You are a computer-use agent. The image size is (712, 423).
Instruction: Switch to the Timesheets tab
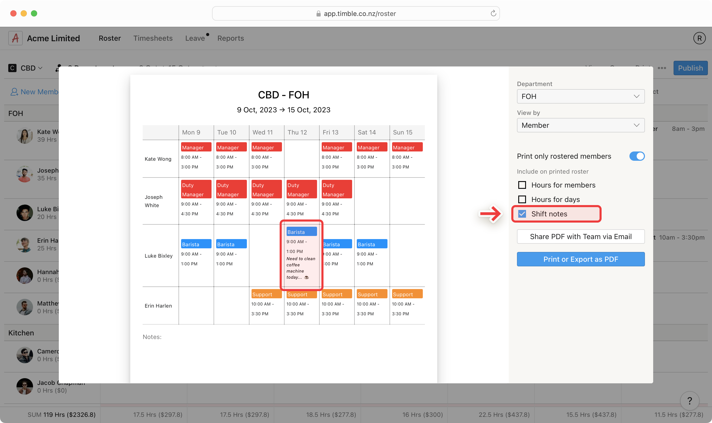pyautogui.click(x=153, y=38)
